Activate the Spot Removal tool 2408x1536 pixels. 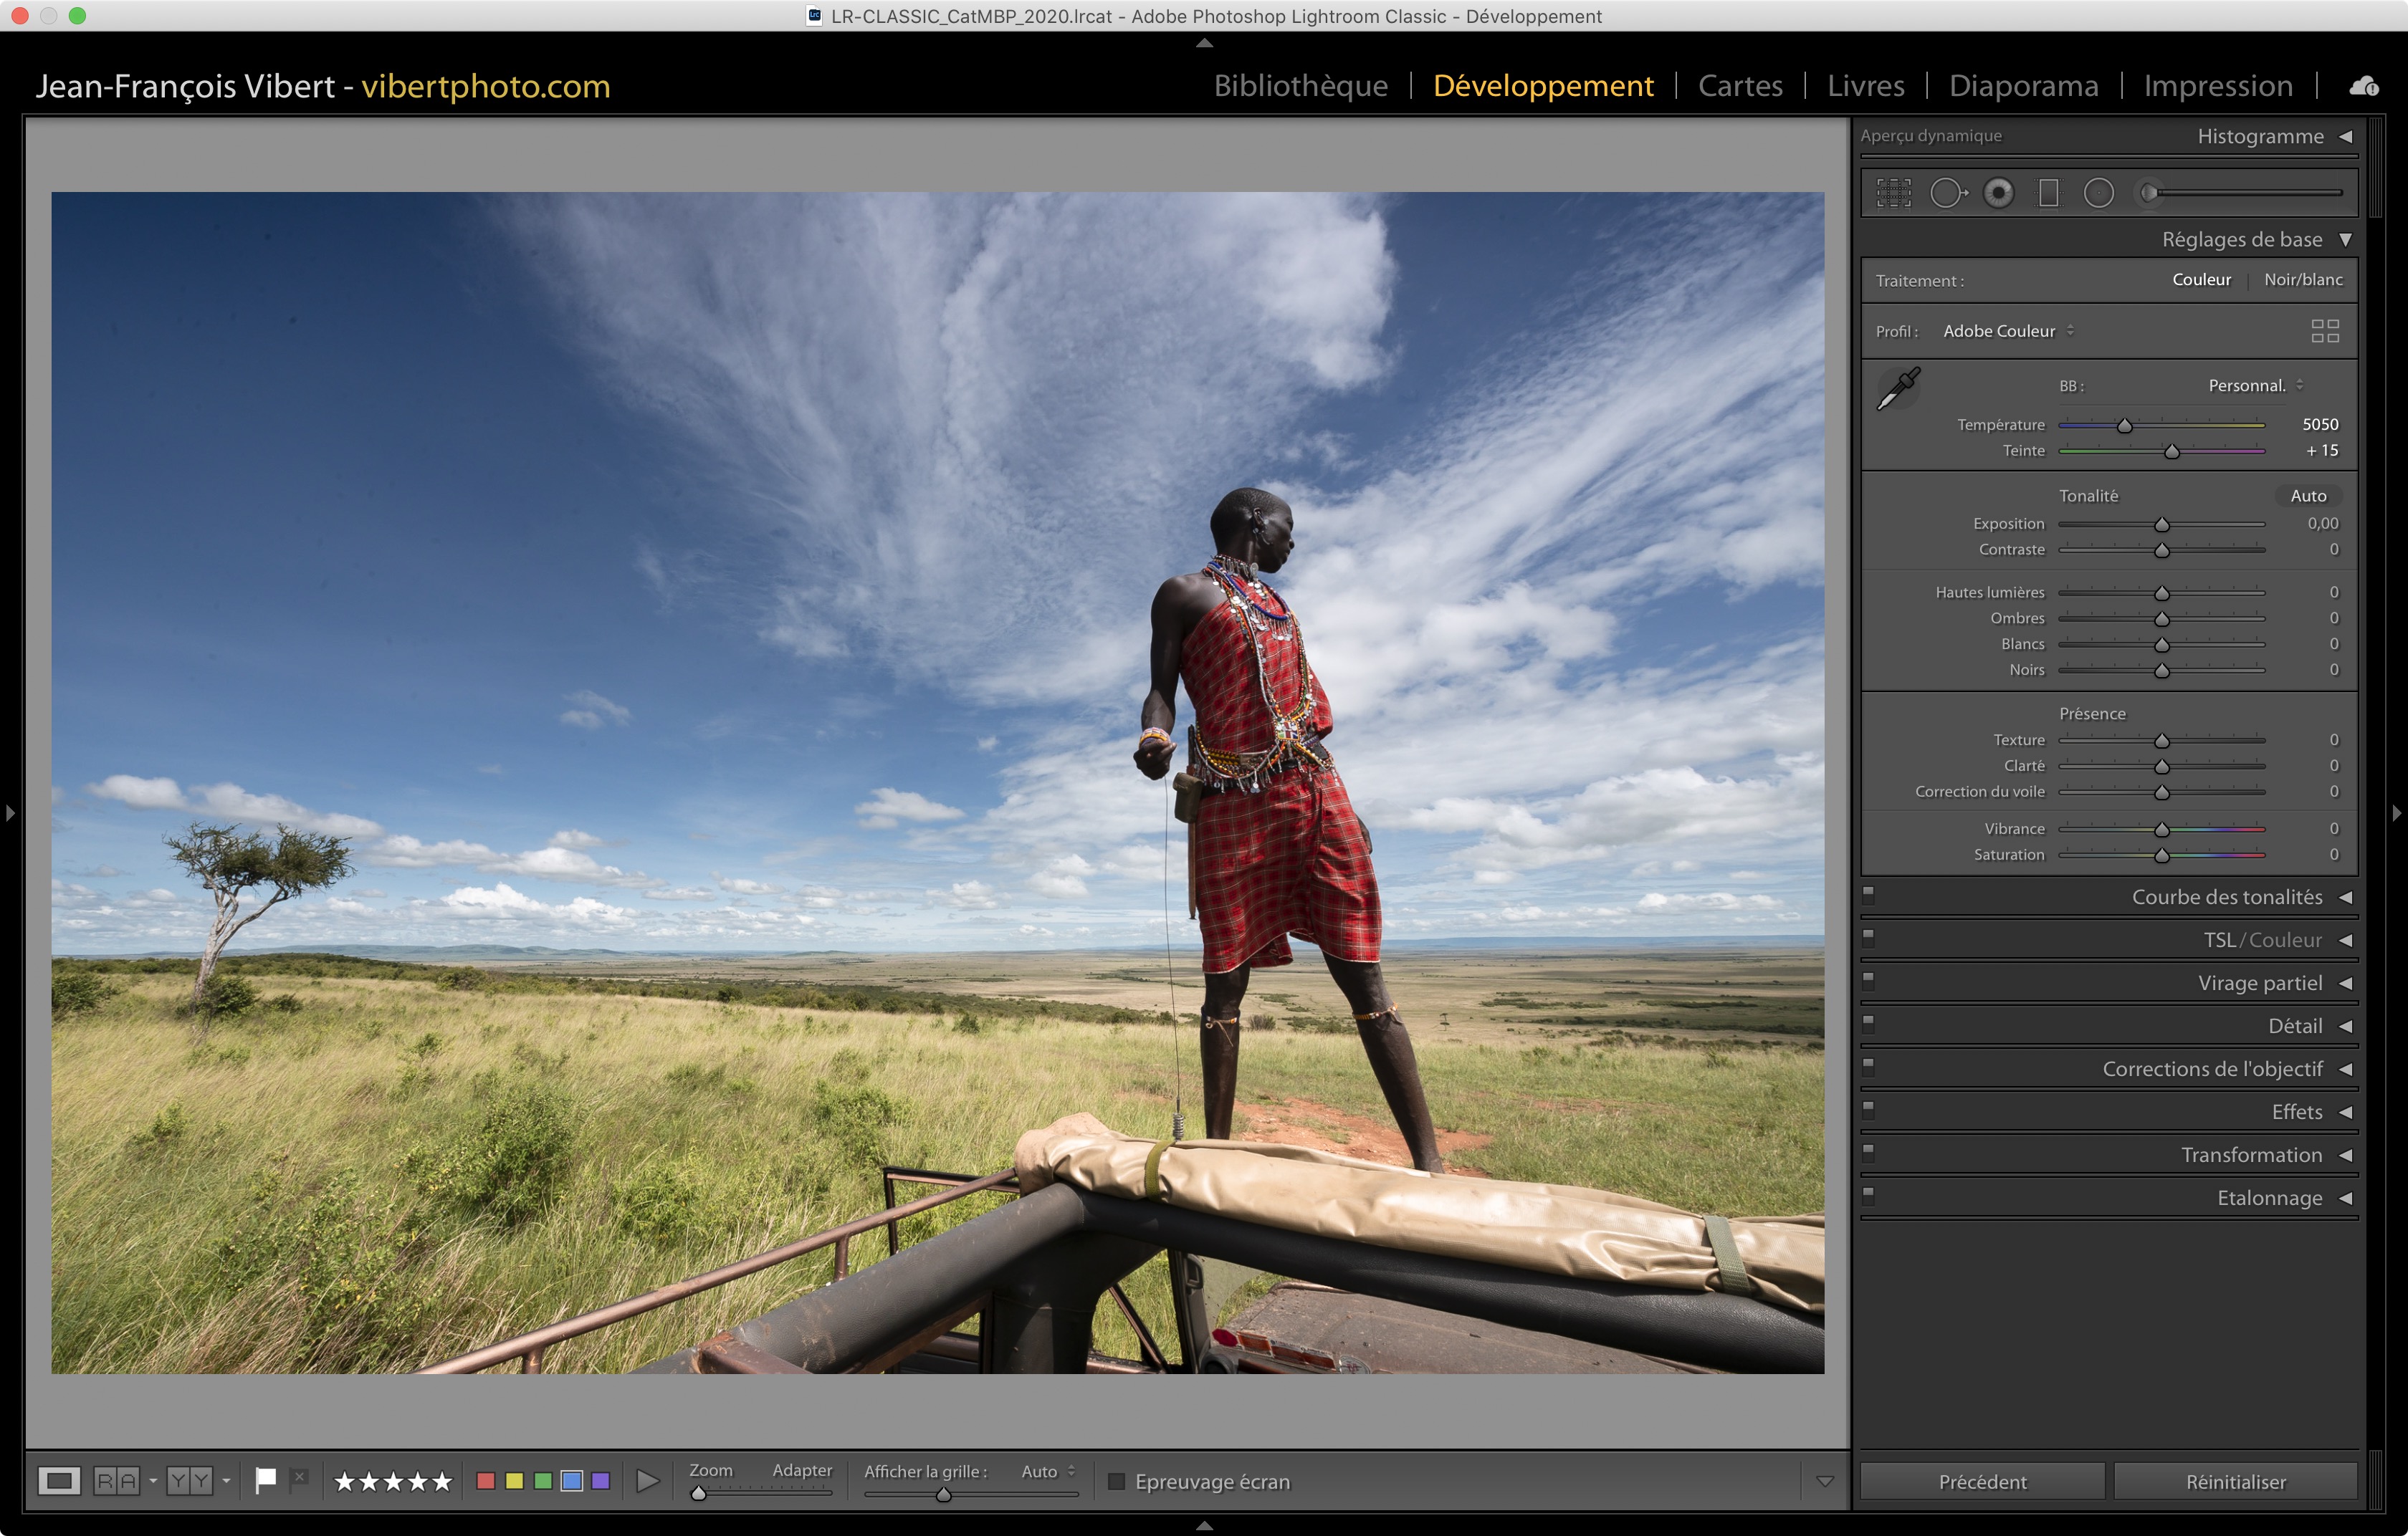point(1947,193)
